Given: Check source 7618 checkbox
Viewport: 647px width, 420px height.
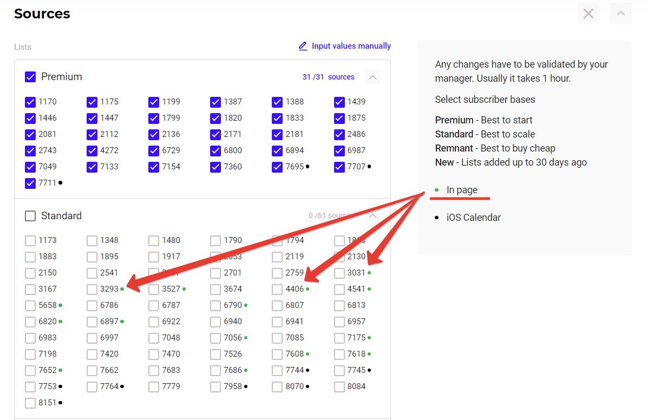Looking at the screenshot, I should tap(339, 355).
